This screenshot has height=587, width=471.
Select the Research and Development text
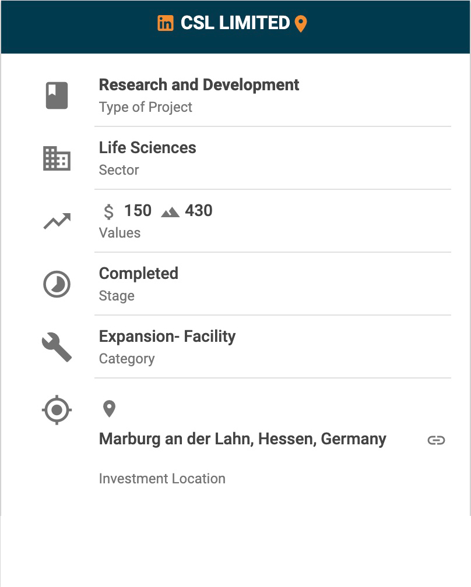(x=199, y=85)
